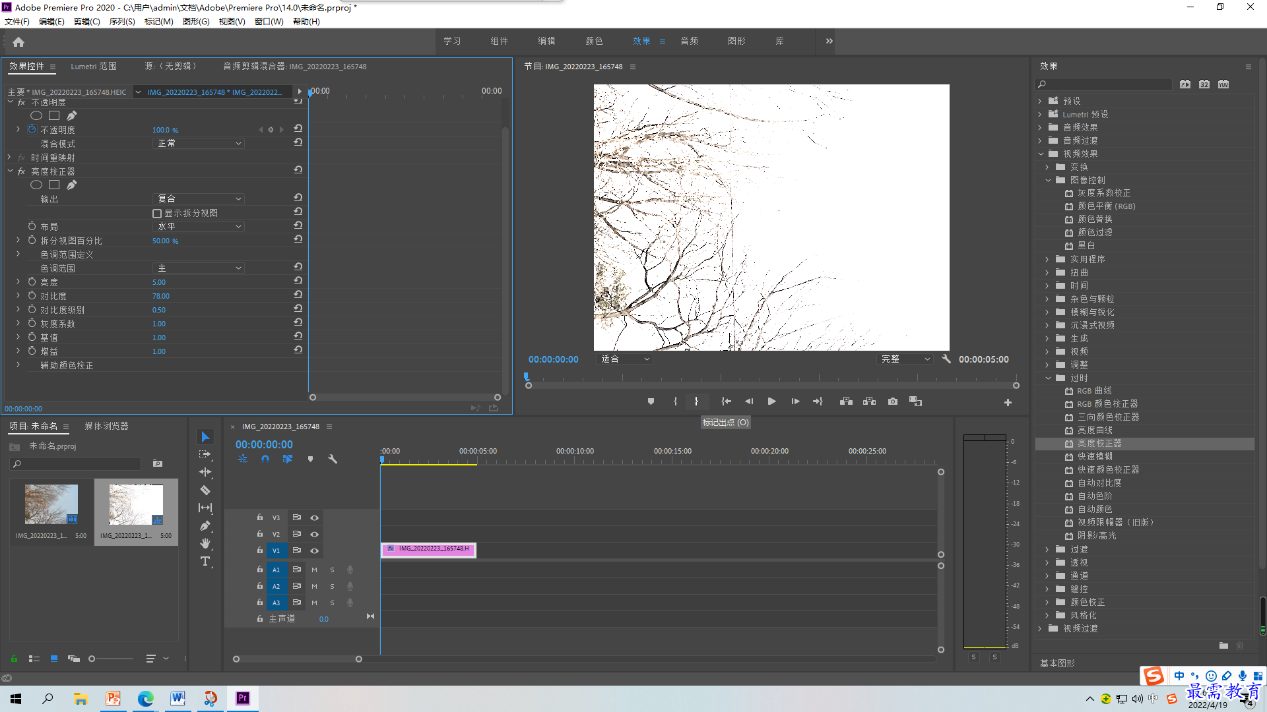Screen dimensions: 1267x712
Task: Toggle V1 track output eye
Action: (x=315, y=550)
